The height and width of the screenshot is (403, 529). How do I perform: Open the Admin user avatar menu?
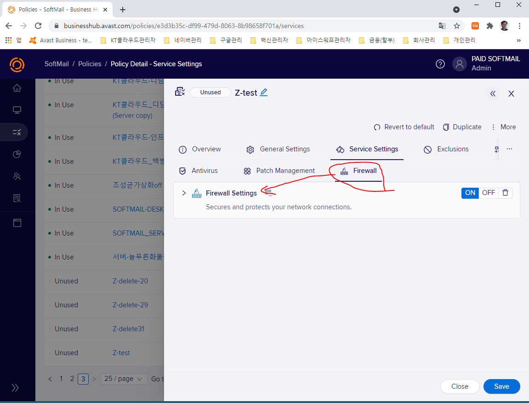point(459,64)
